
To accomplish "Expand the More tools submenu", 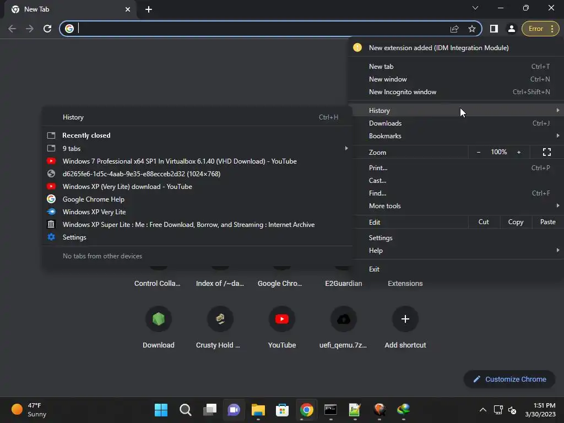I will [x=458, y=206].
